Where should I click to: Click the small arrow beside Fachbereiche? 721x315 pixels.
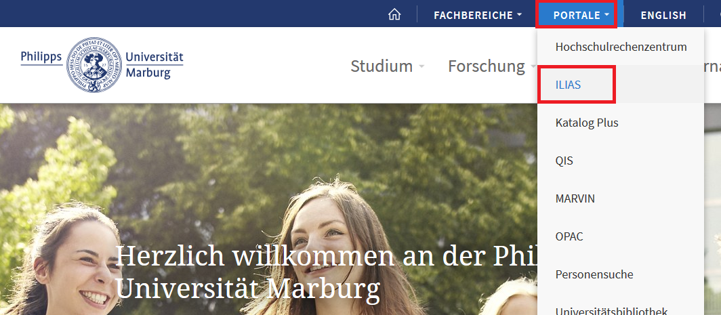[519, 15]
